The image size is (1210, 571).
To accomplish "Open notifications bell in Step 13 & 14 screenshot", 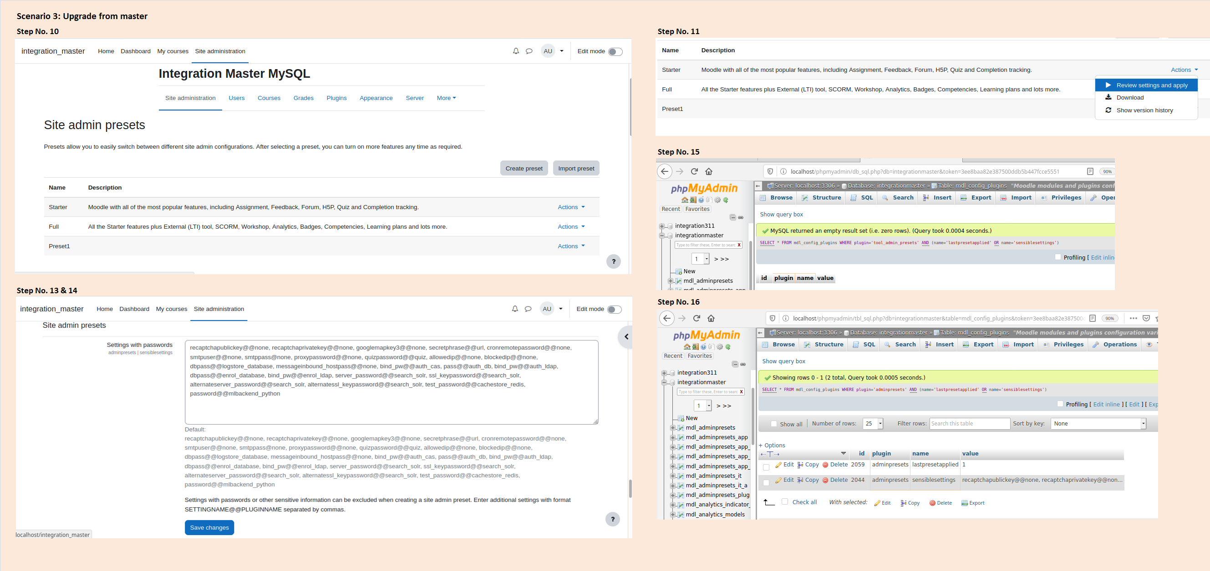I will pyautogui.click(x=515, y=309).
